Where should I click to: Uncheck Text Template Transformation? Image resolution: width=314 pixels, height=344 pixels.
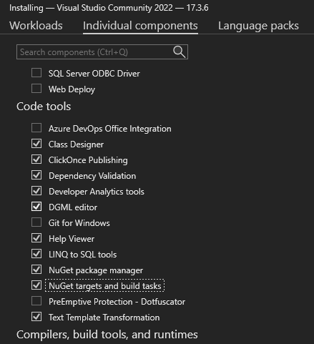36,317
